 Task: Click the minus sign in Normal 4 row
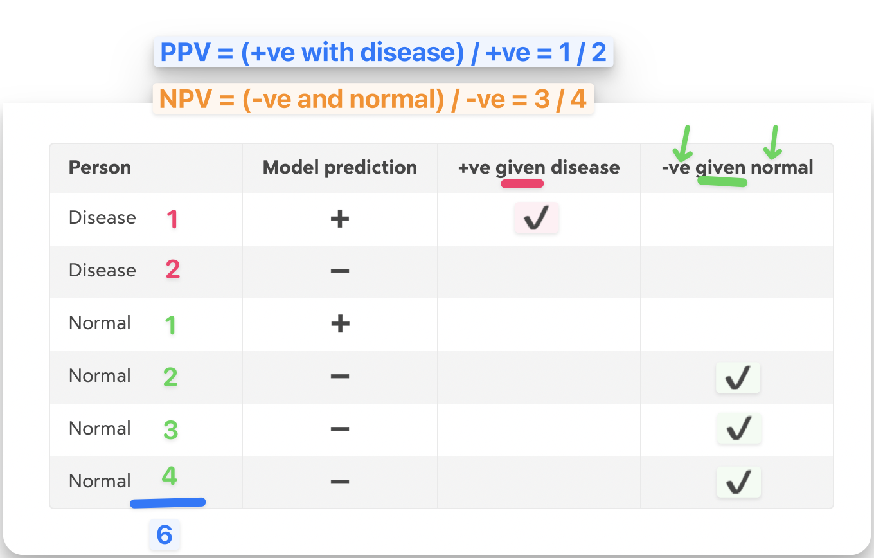click(x=339, y=482)
